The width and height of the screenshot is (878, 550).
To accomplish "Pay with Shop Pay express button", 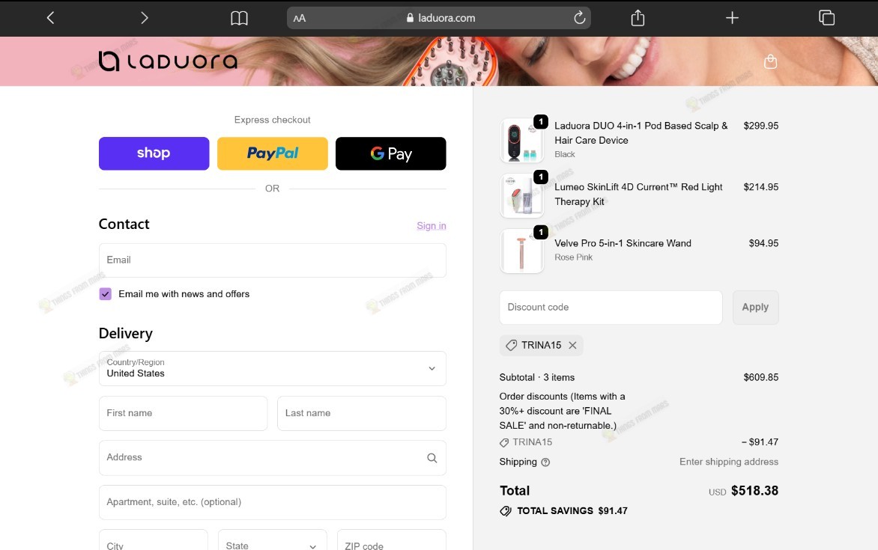I will tap(154, 153).
